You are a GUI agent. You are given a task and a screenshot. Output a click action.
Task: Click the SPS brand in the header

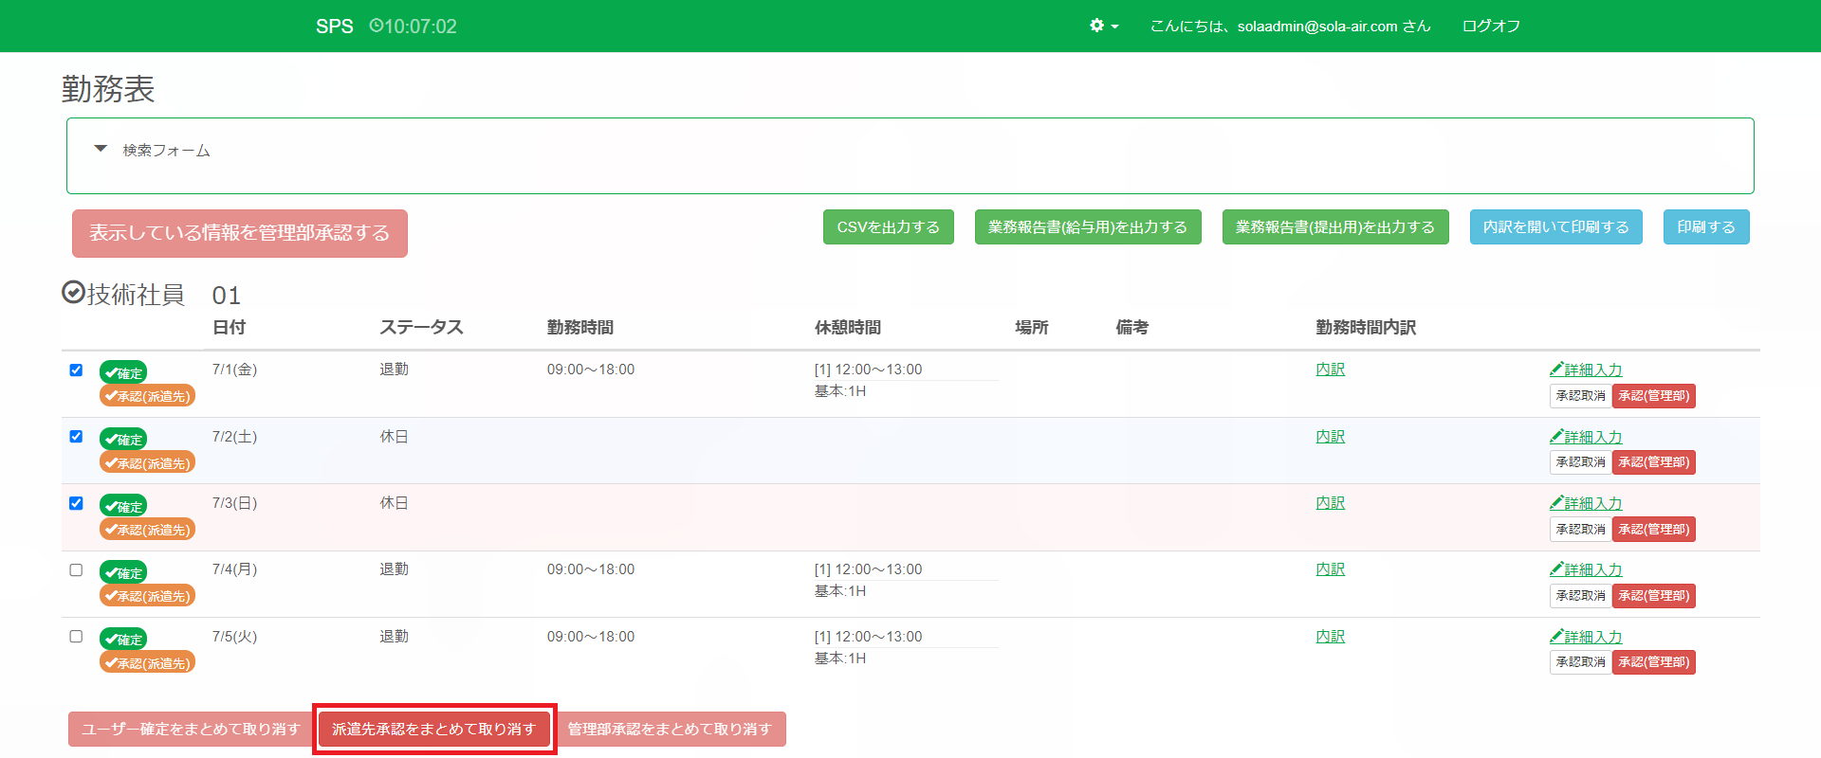coord(334,26)
